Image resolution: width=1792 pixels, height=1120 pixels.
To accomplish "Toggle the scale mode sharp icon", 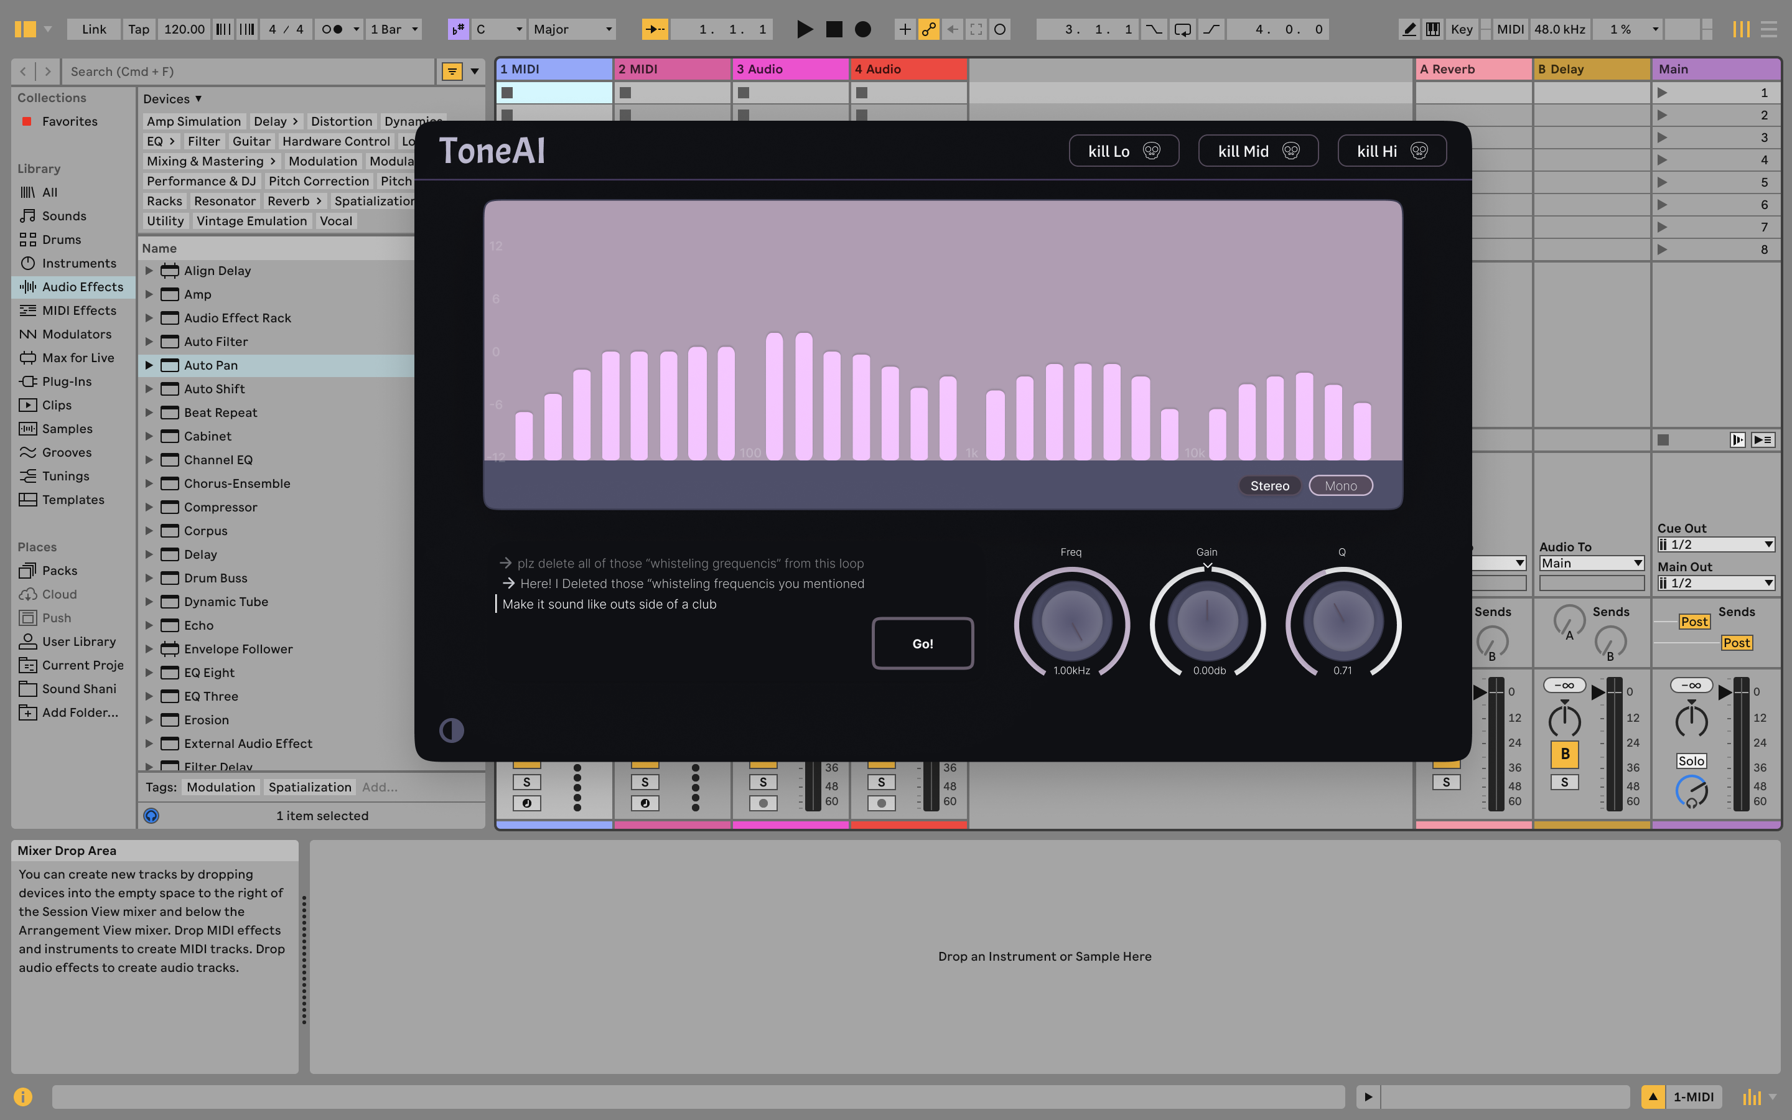I will click(459, 29).
